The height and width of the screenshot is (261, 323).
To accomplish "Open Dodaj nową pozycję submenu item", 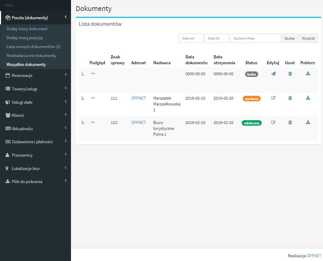I will [x=24, y=38].
